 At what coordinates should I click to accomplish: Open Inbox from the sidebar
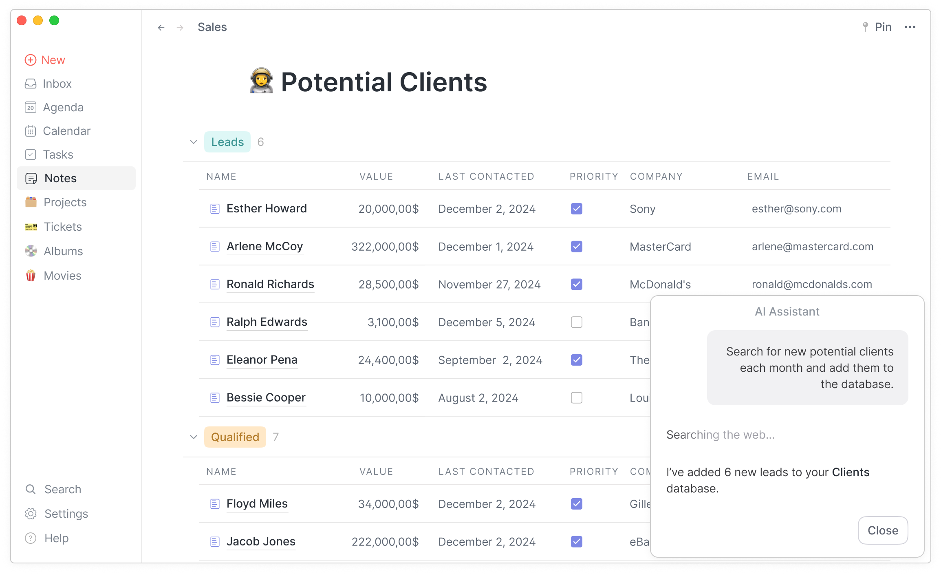57,84
